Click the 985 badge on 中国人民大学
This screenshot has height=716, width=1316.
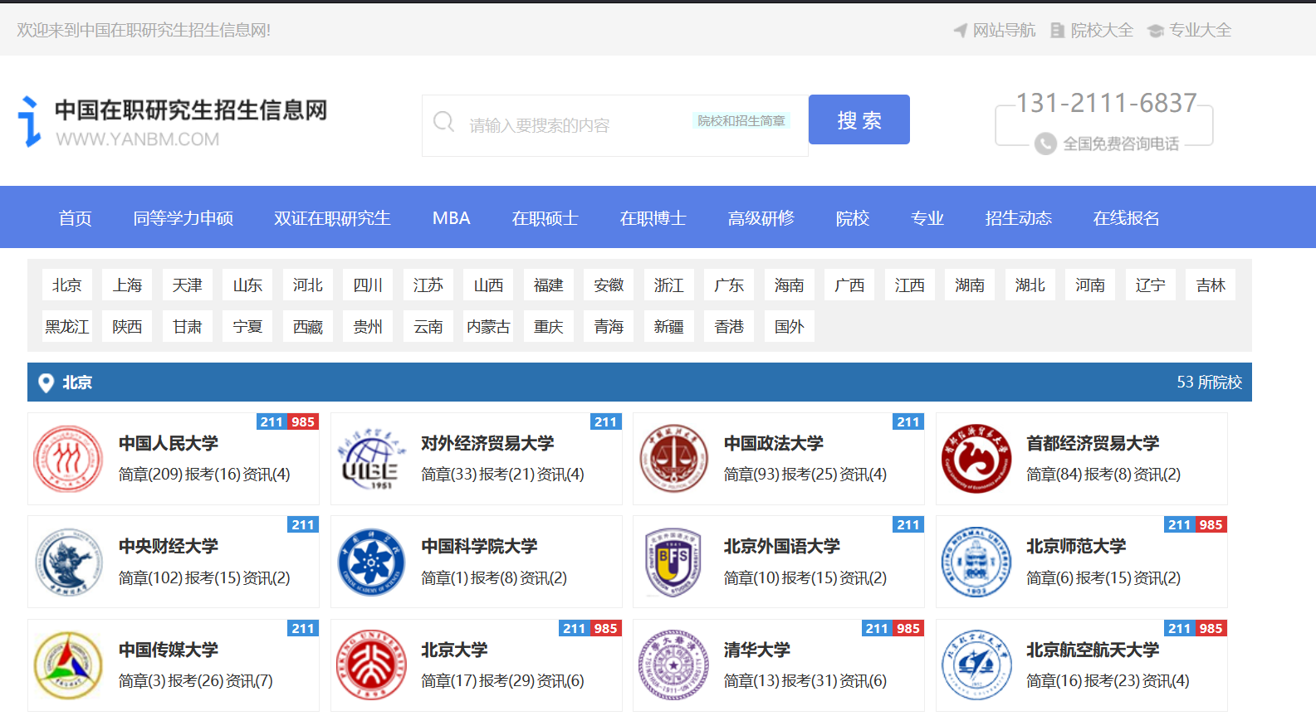pos(303,421)
